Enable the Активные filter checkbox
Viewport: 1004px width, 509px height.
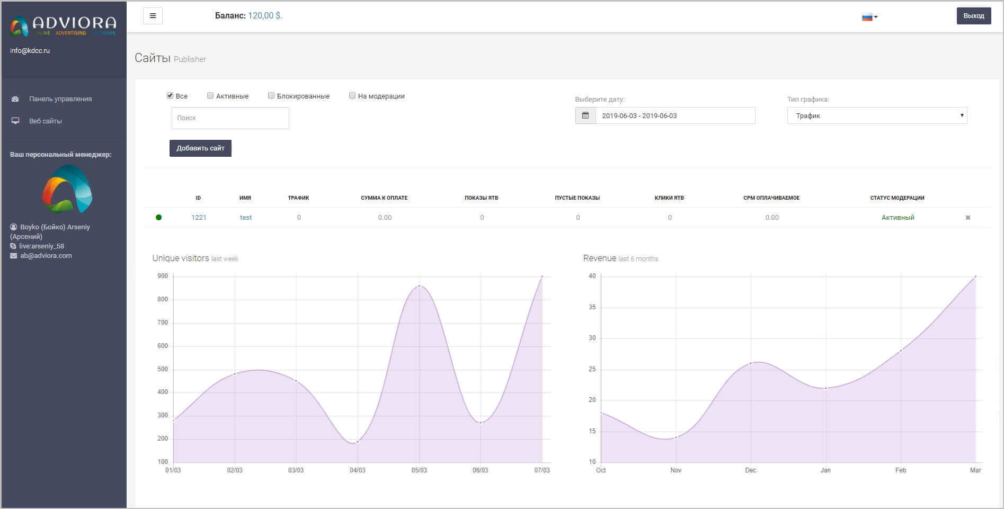210,96
